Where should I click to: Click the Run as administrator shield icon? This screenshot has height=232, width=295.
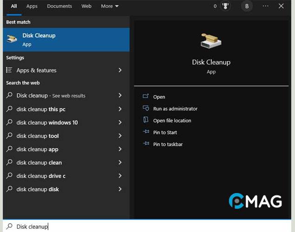click(x=146, y=109)
